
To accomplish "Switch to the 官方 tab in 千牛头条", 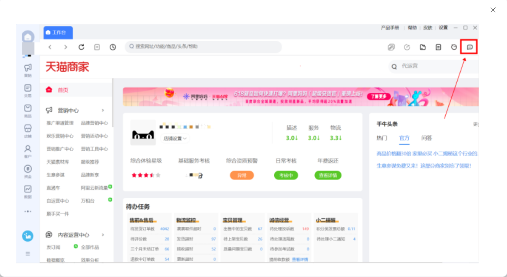I will coord(404,138).
